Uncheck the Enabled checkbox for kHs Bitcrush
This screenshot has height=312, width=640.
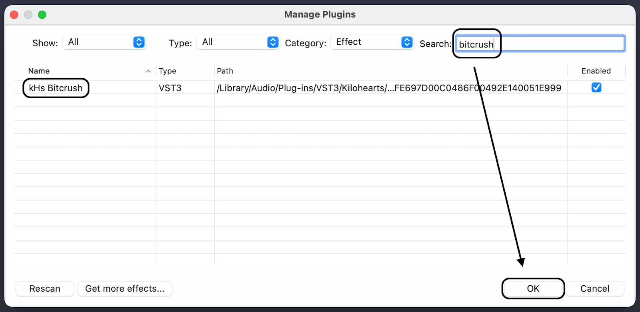tap(596, 87)
